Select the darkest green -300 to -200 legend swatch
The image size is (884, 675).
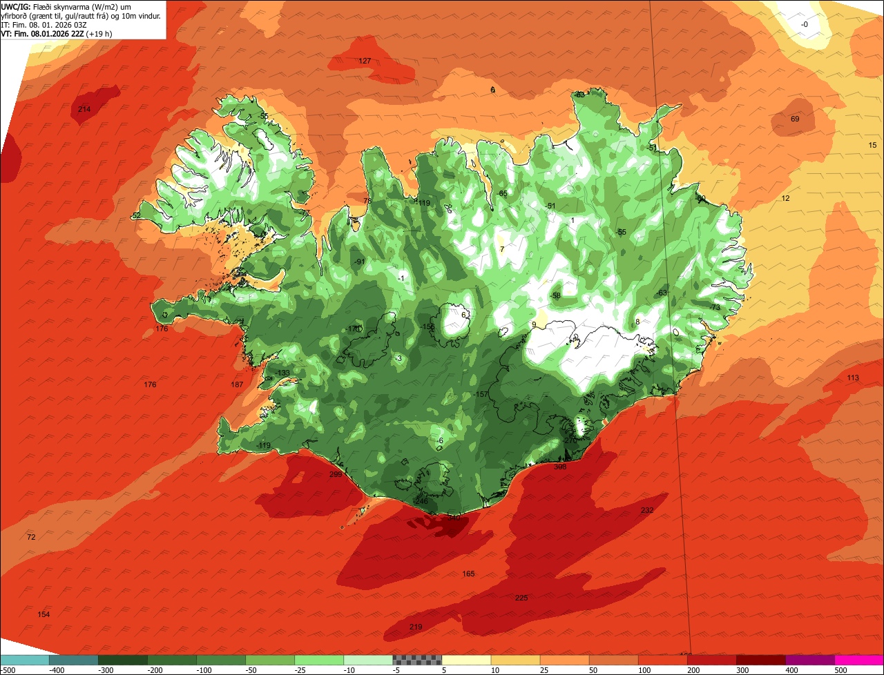click(122, 660)
